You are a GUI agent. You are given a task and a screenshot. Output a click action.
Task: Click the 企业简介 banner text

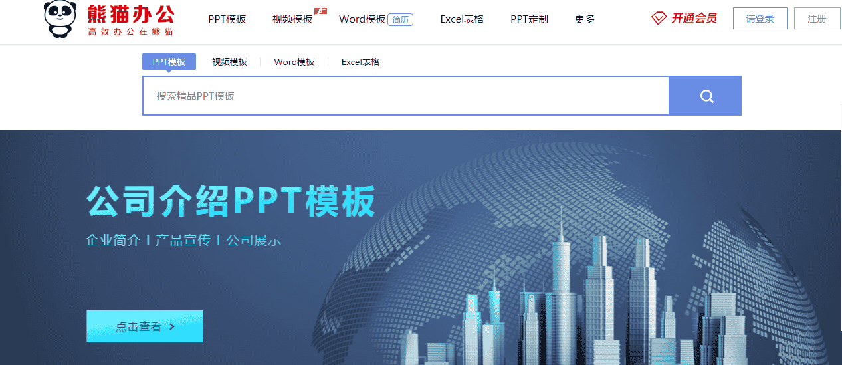click(113, 240)
